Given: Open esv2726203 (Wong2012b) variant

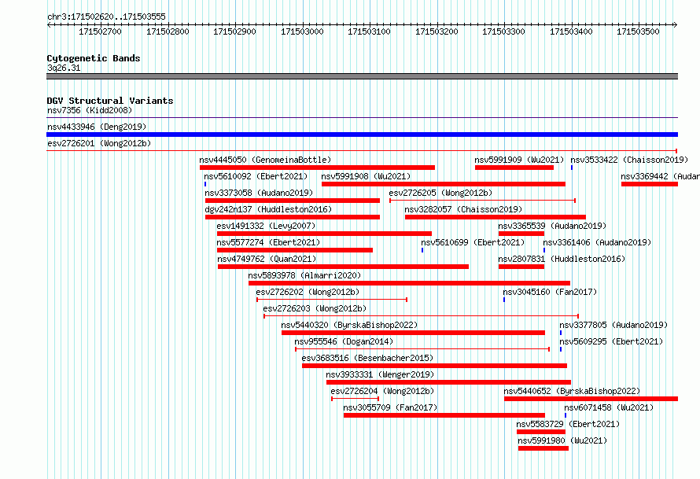Looking at the screenshot, I should point(315,308).
